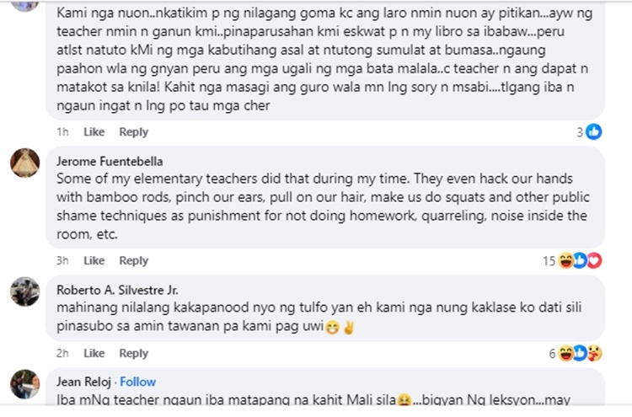Reply to the top comment posted 1h ago
This screenshot has height=417, width=632.
(x=133, y=132)
